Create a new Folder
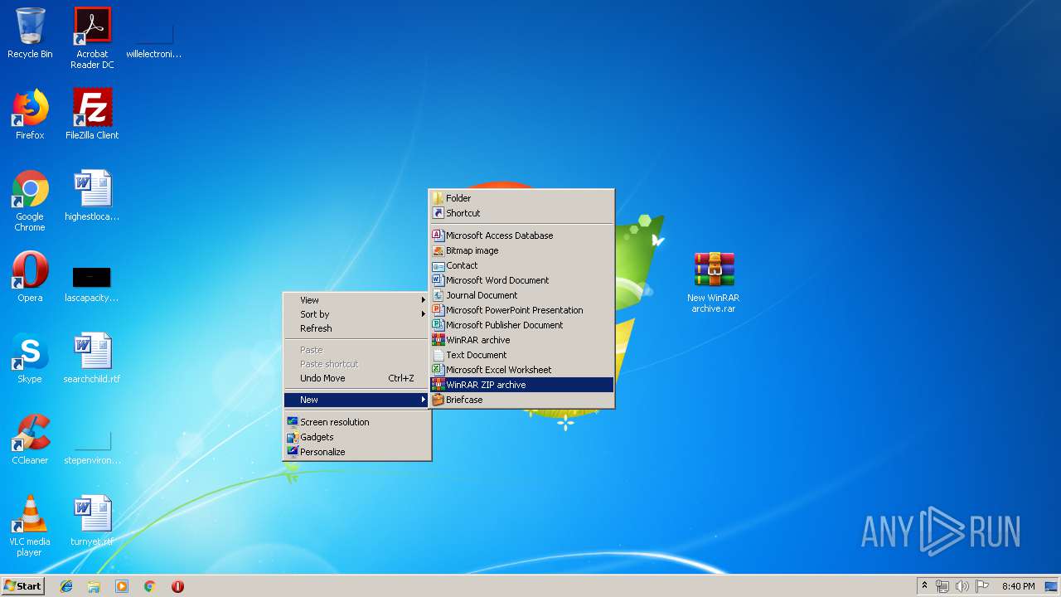Viewport: 1061px width, 597px height. (521, 198)
